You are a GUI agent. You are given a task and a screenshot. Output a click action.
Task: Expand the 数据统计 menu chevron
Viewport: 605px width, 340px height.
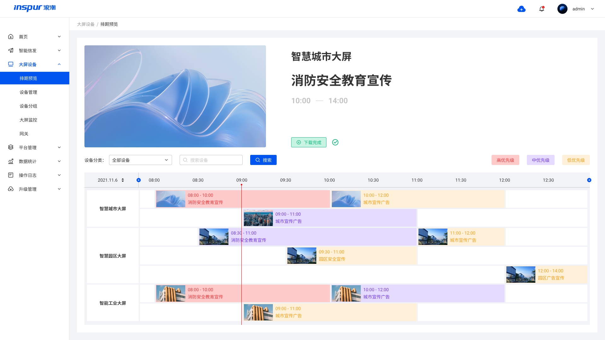(x=59, y=161)
